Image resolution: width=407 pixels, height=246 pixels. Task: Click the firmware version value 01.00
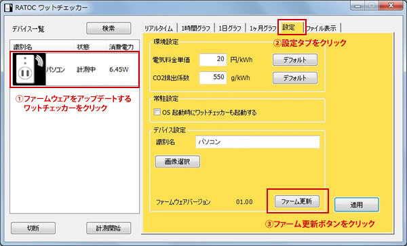[x=244, y=202]
